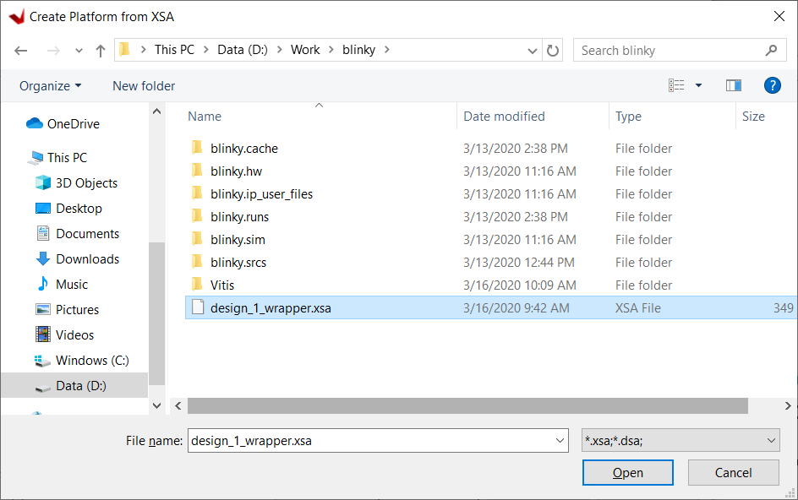Select the blinky.runs folder
The height and width of the screenshot is (500, 798).
click(240, 217)
